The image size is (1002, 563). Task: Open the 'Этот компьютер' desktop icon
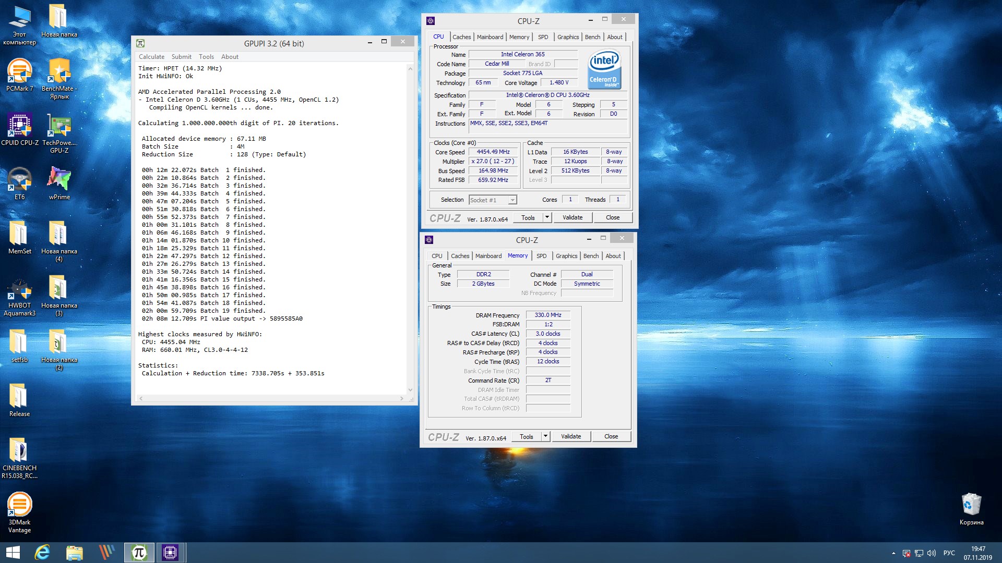pyautogui.click(x=19, y=25)
